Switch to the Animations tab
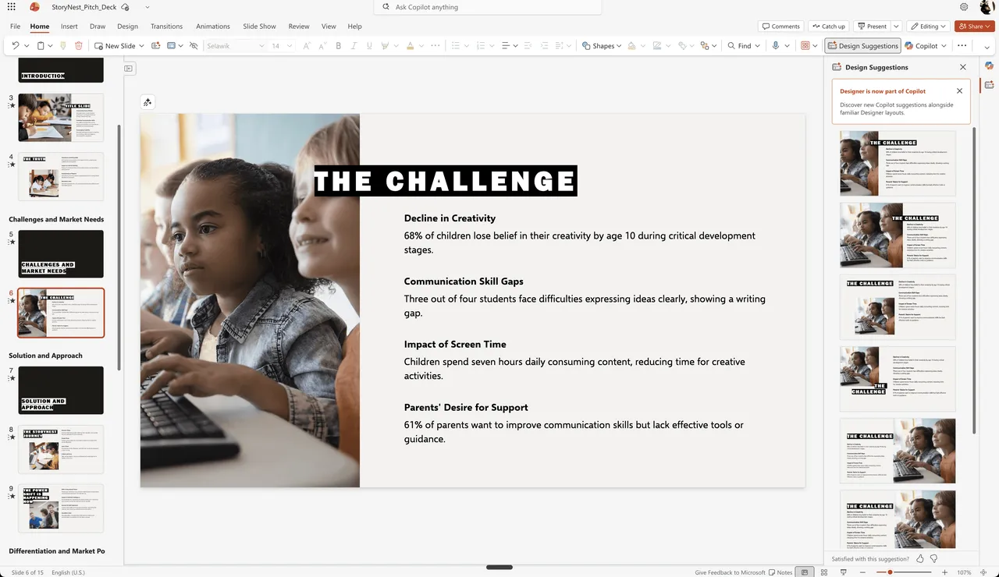 (x=213, y=27)
